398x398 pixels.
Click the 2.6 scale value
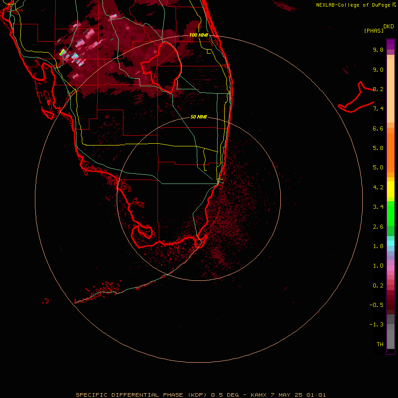[378, 227]
